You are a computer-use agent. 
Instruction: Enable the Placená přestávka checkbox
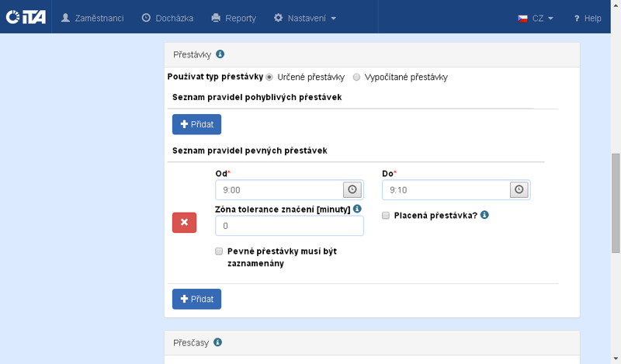pos(386,215)
